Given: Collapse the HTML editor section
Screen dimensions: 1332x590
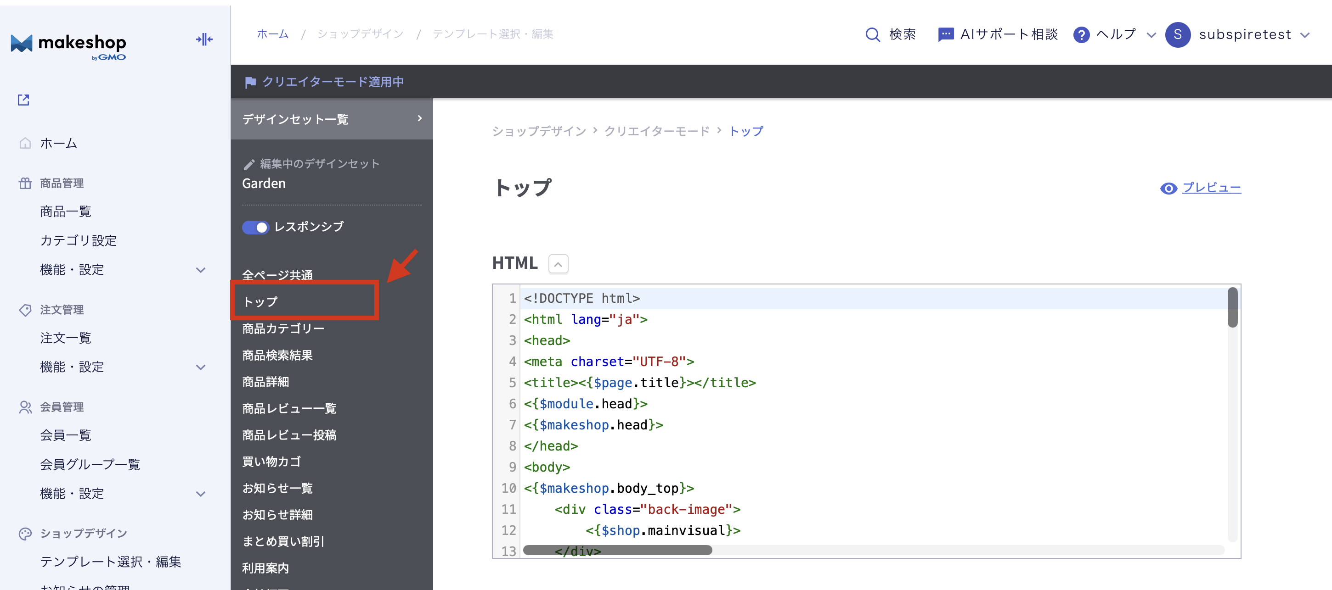Looking at the screenshot, I should click(558, 264).
